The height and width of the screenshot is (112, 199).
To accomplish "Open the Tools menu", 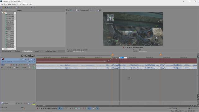I will tap(19, 4).
